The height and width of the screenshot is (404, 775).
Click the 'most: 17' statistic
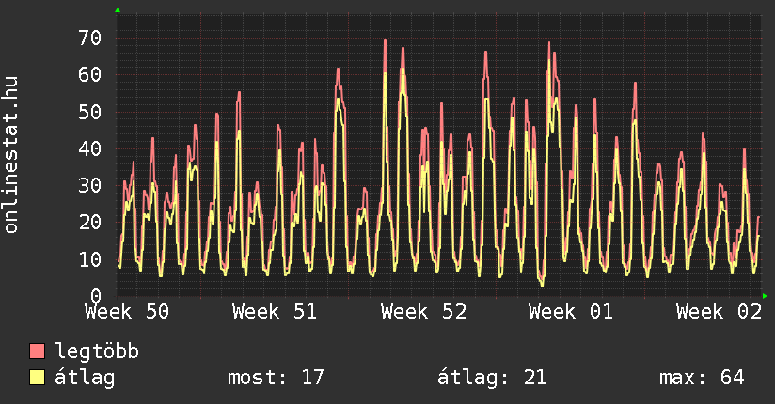click(276, 378)
